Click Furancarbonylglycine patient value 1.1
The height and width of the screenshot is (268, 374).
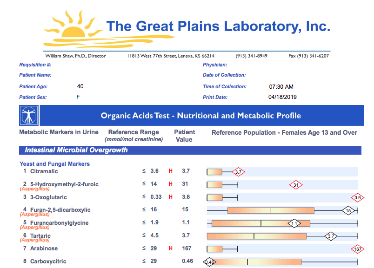[186, 222]
